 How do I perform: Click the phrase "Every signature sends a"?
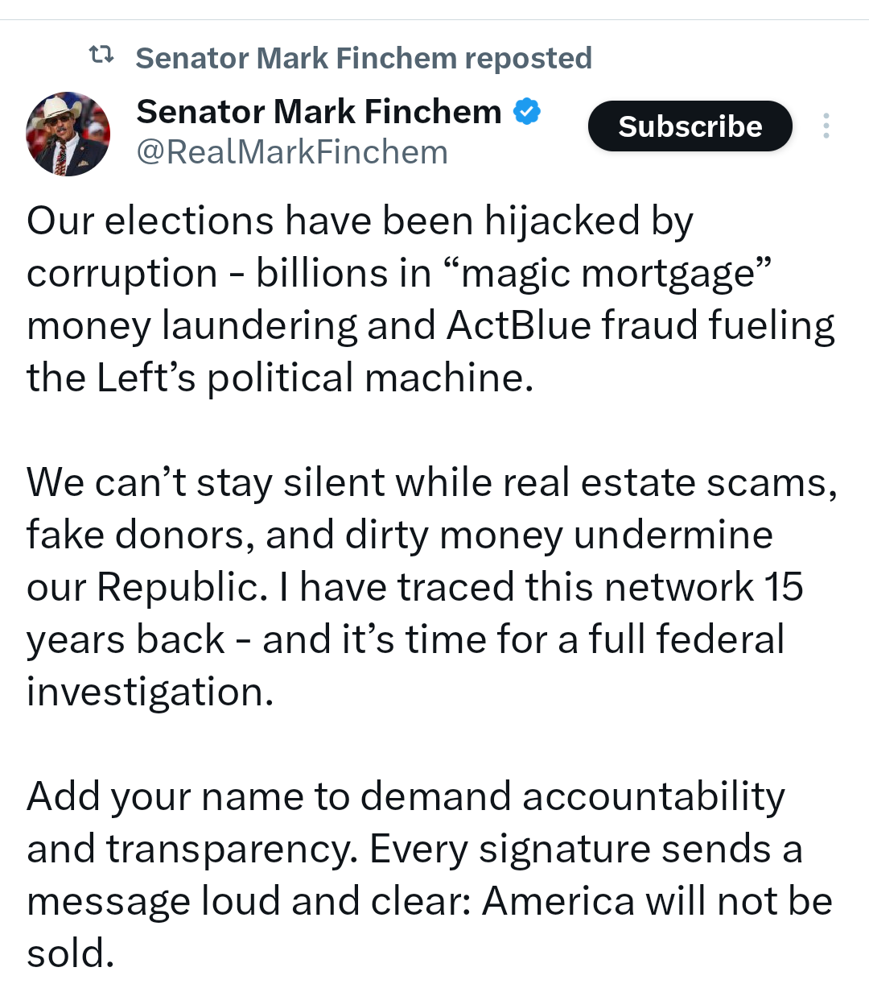[586, 849]
